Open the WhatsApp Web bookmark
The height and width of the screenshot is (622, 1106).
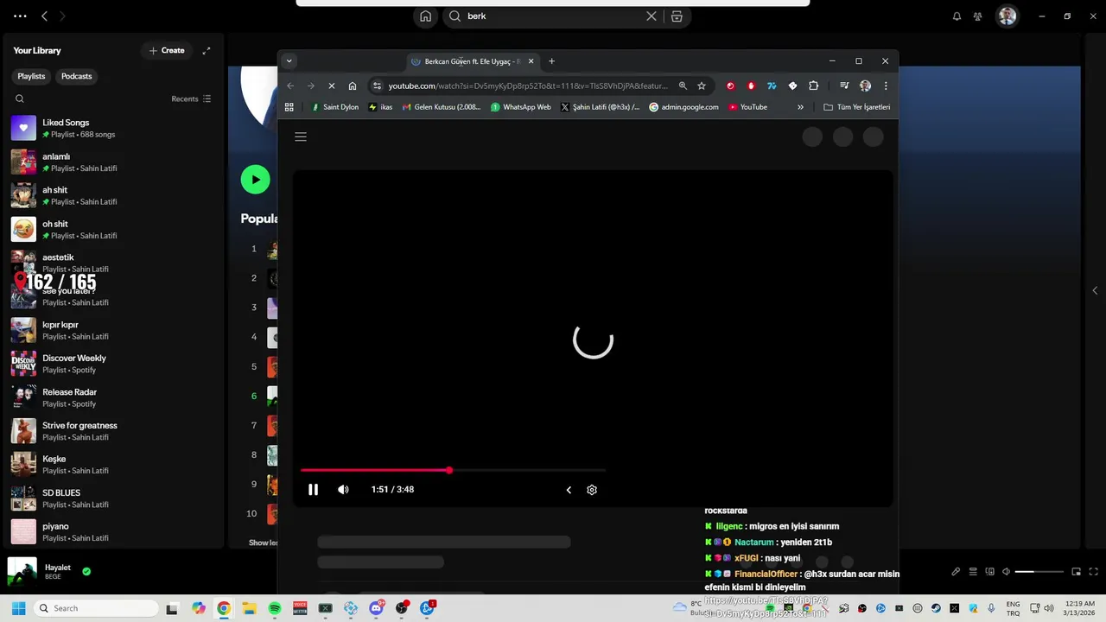[x=520, y=107]
